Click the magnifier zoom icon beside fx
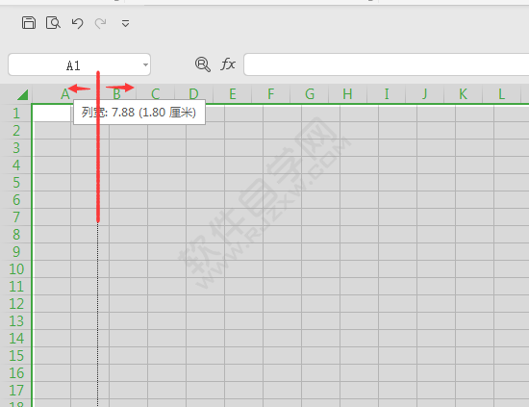 coord(202,64)
